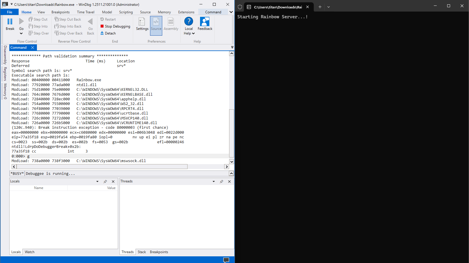
Task: Open the Feedback tool
Action: pos(205,24)
